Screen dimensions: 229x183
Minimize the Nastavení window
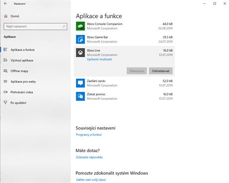(x=205, y=3)
